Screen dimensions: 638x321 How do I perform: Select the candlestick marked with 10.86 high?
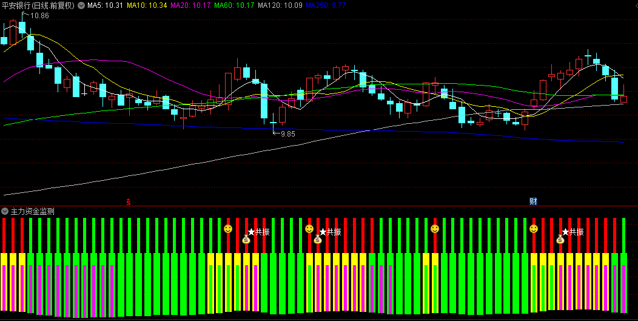point(22,26)
